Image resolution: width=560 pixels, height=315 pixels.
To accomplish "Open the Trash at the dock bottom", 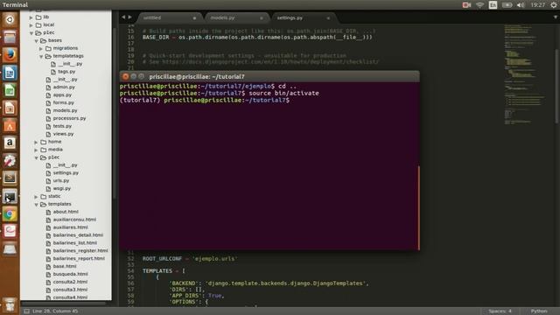I will click(10, 304).
